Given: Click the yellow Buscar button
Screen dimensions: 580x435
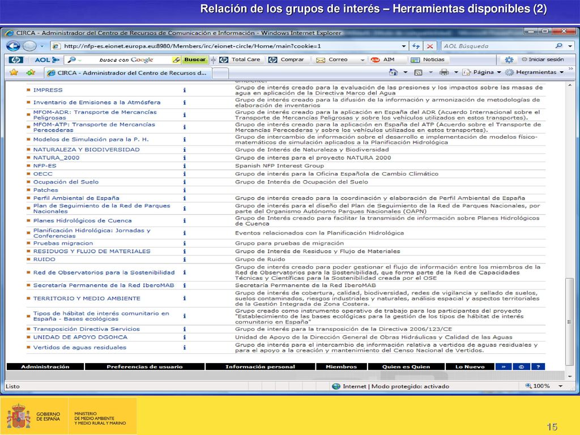Looking at the screenshot, I should (195, 59).
